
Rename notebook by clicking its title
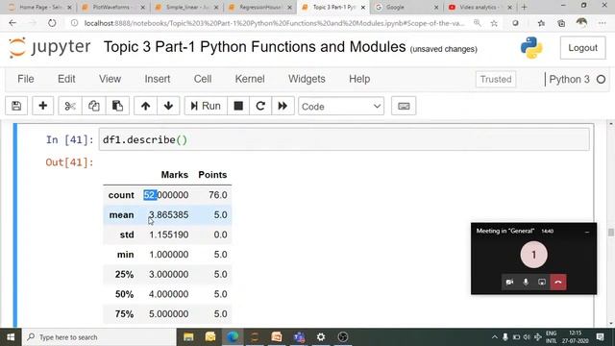255,47
